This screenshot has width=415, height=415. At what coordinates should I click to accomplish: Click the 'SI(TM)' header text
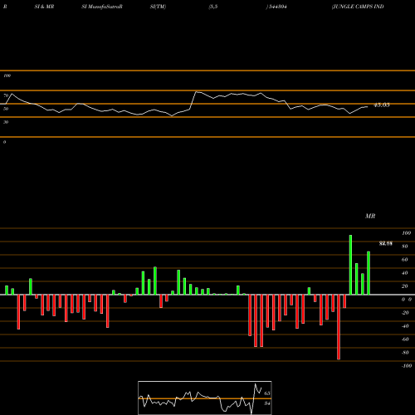[x=158, y=7]
